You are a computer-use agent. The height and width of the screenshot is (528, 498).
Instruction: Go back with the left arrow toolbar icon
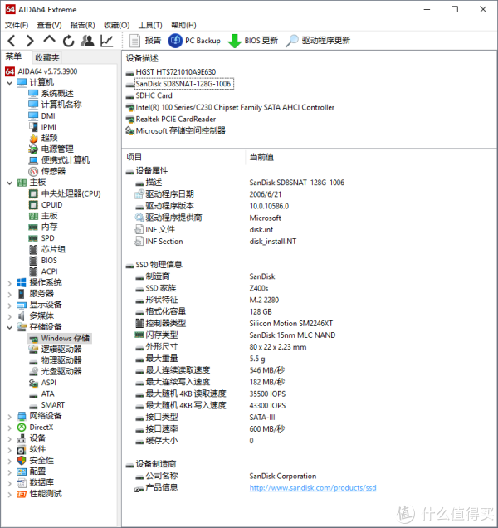(x=12, y=41)
